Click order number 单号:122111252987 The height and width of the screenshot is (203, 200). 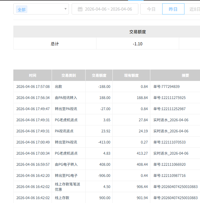click(x=169, y=109)
